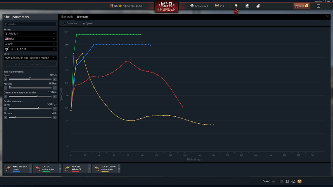The width and height of the screenshot is (333, 187).
Task: Click the shell Search field
Action: coord(30,24)
